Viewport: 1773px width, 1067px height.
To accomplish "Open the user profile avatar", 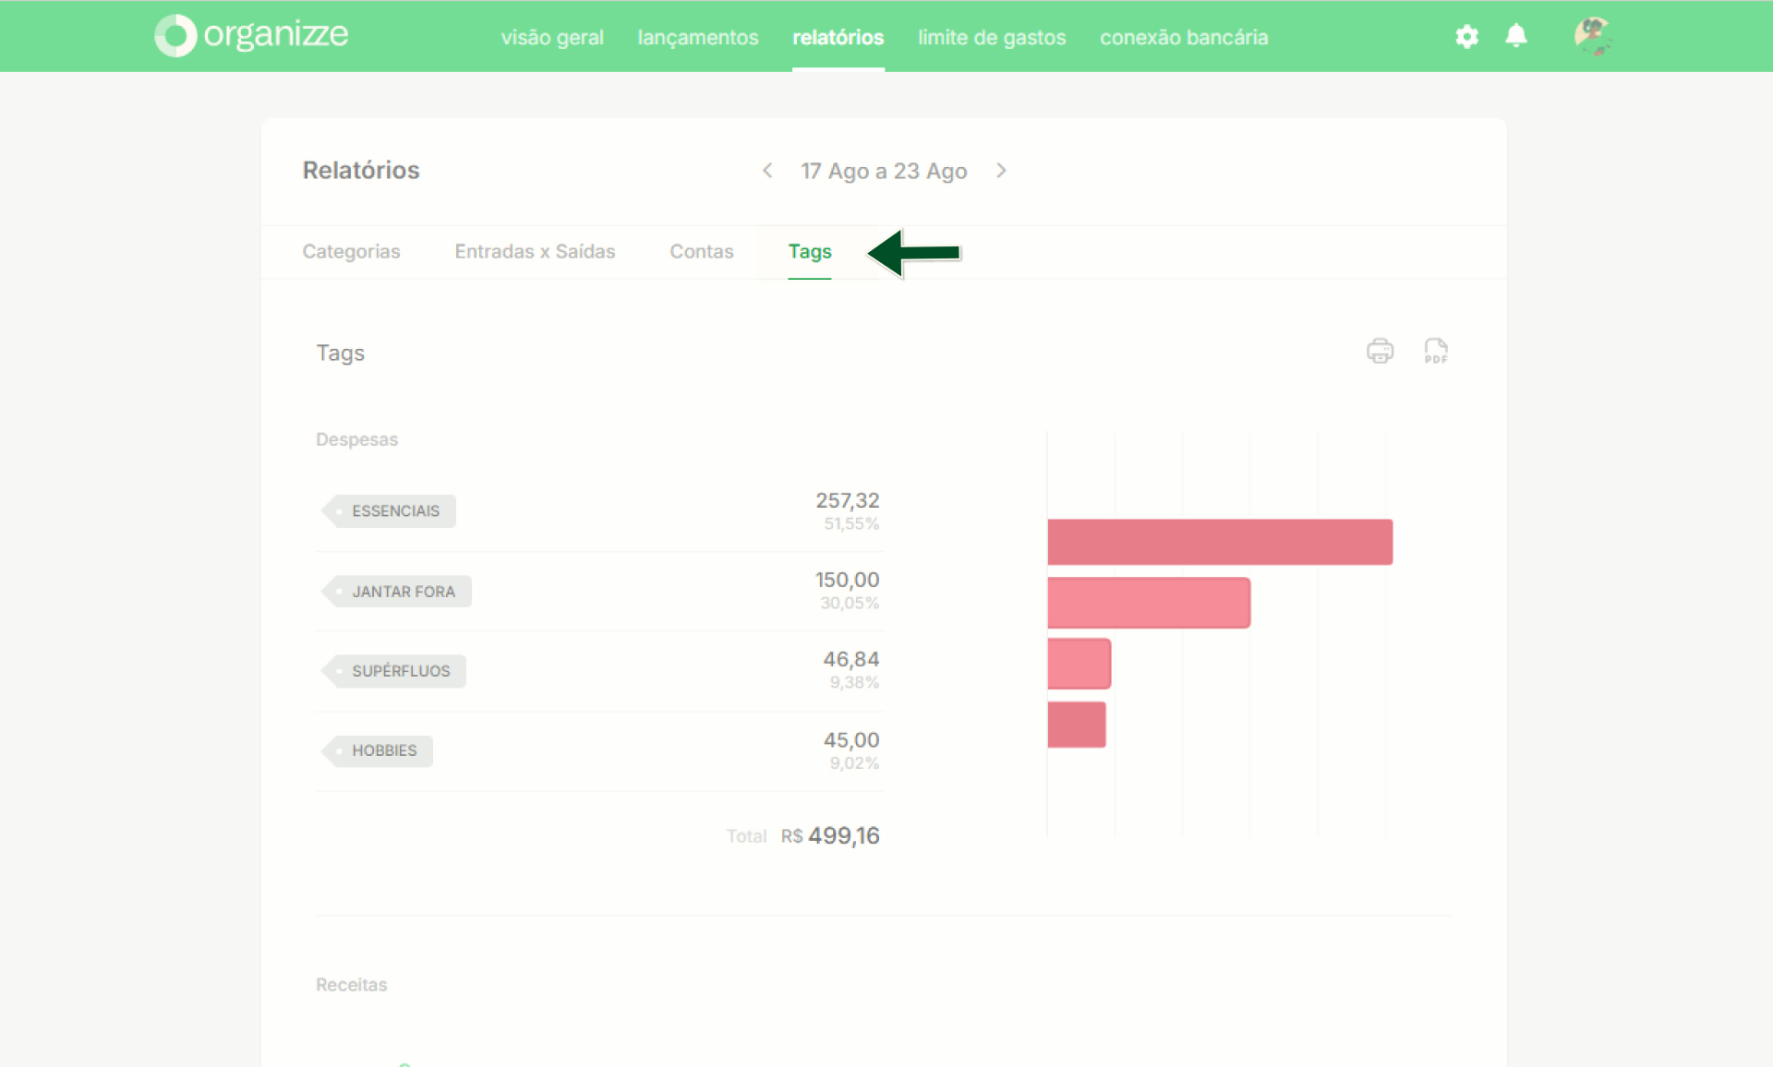I will (x=1593, y=36).
